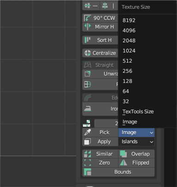The image size is (177, 187).
Task: Click the texel density value field
Action: coord(106,123)
